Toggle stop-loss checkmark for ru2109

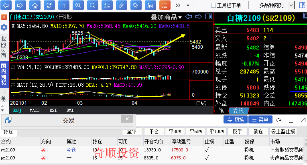click(207, 150)
